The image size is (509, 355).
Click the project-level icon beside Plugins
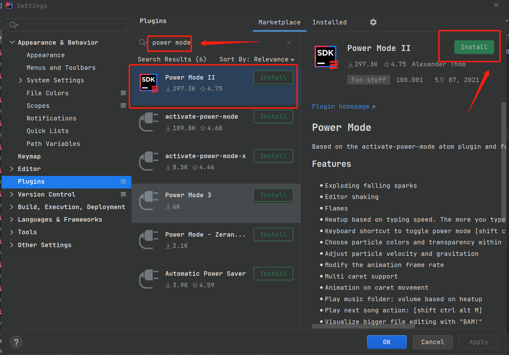pos(123,182)
